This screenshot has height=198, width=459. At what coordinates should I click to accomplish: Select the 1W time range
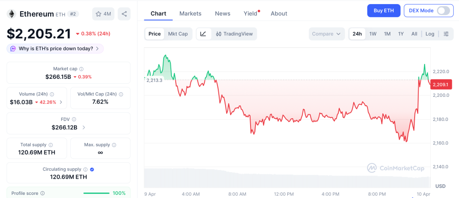point(372,34)
